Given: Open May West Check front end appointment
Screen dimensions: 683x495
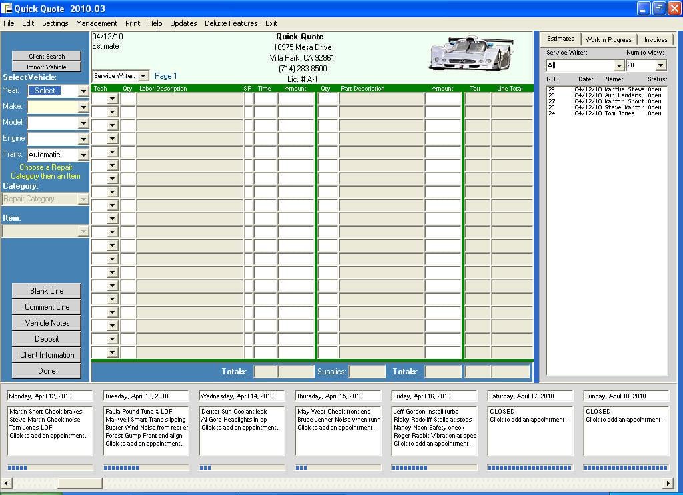Looking at the screenshot, I should pos(334,412).
